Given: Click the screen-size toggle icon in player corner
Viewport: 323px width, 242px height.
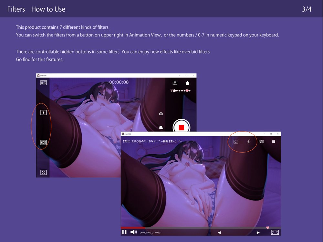Looking at the screenshot, I should click(x=275, y=232).
